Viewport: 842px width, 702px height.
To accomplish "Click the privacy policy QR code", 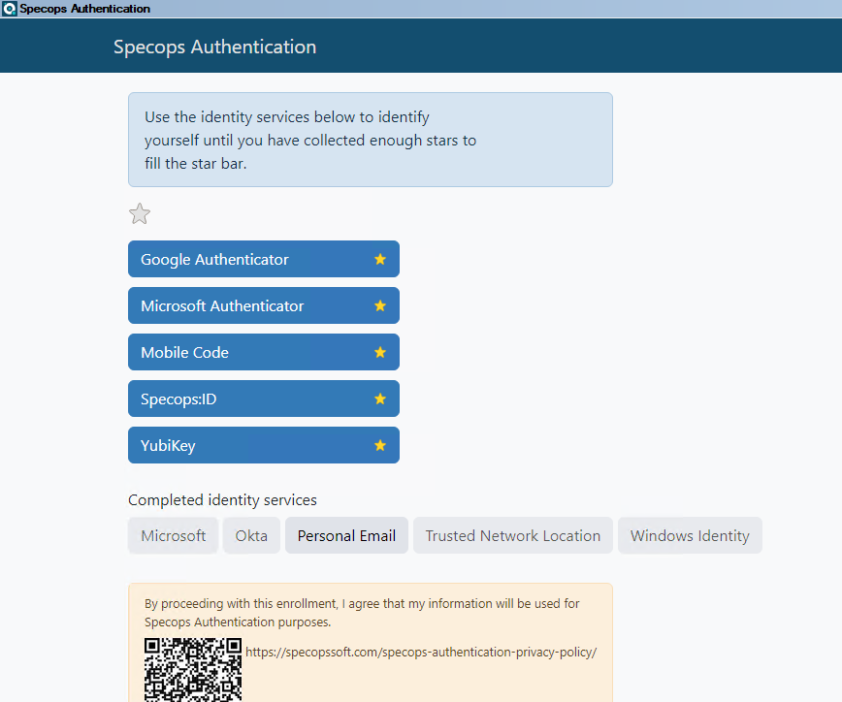I will (x=192, y=667).
